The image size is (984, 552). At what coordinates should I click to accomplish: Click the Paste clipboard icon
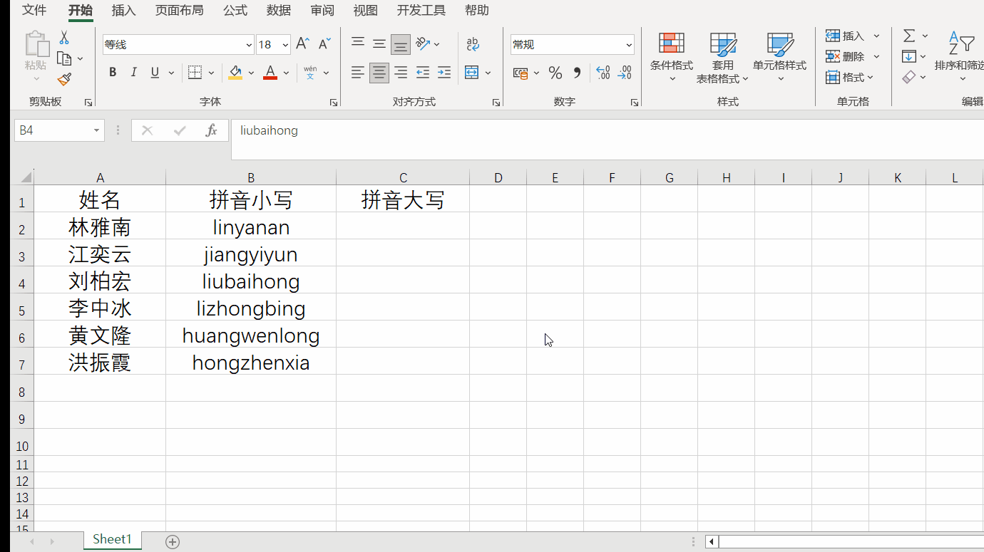click(x=36, y=44)
